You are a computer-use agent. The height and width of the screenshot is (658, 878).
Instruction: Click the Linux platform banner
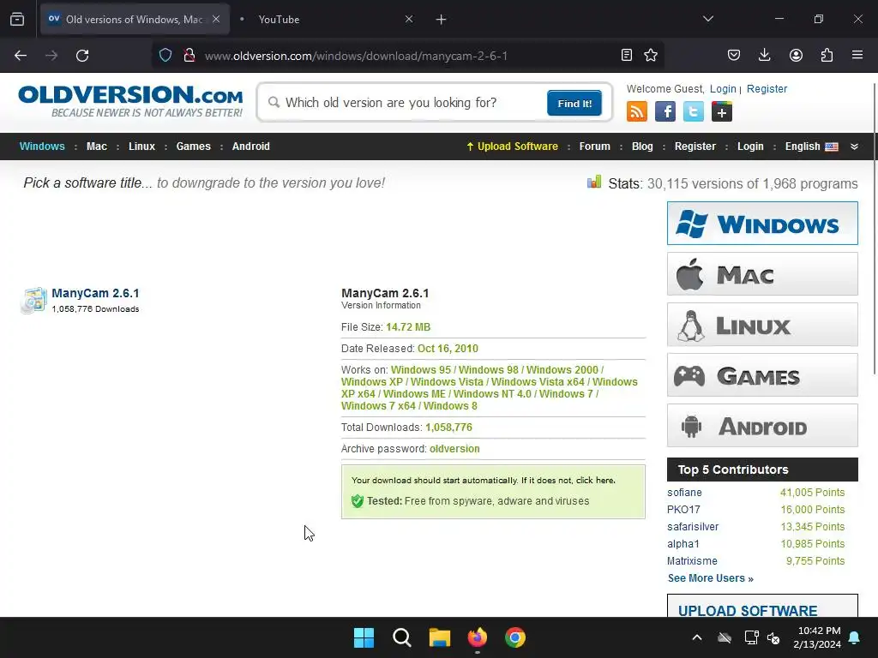[762, 325]
